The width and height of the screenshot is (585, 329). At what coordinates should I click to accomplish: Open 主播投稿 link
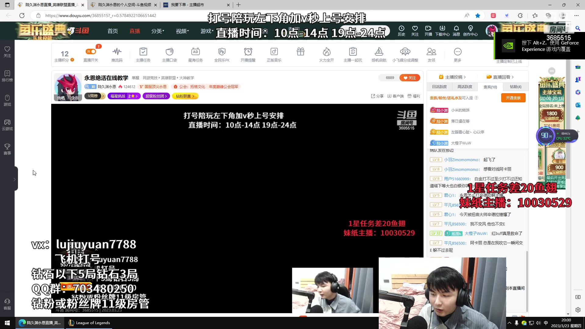[452, 77]
